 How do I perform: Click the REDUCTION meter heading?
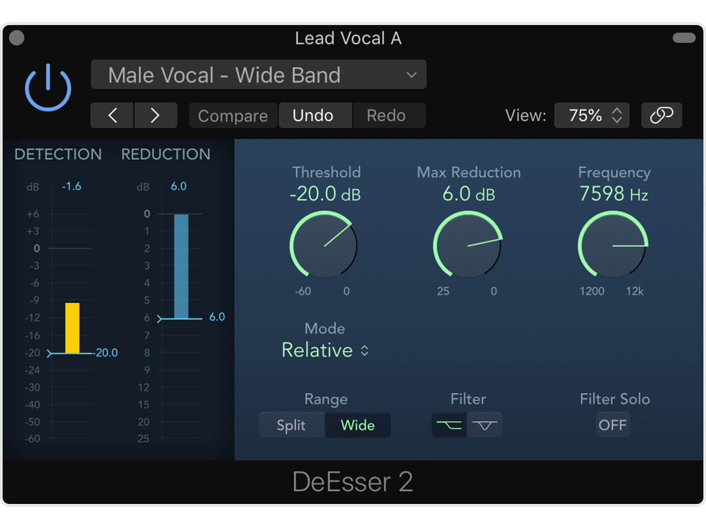tap(166, 154)
